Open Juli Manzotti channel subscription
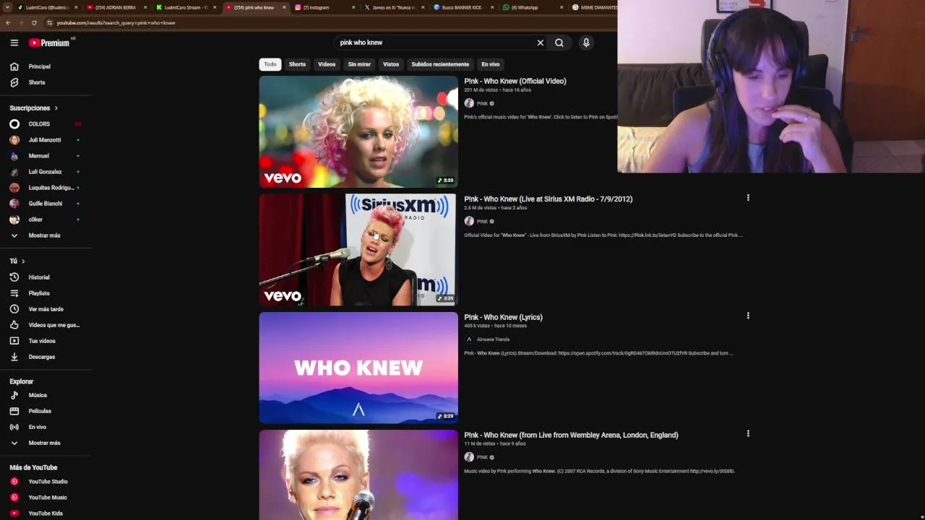 [x=45, y=140]
